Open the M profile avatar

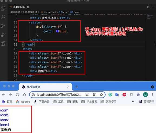(x=145, y=95)
